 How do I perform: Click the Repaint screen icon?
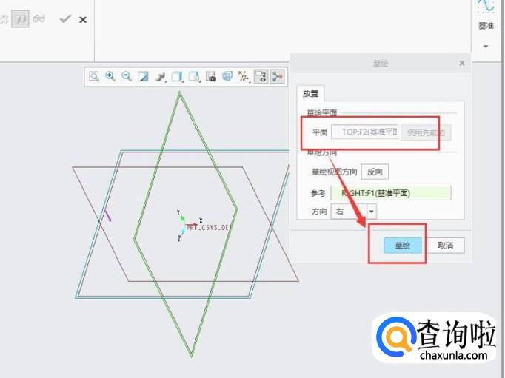pos(144,77)
